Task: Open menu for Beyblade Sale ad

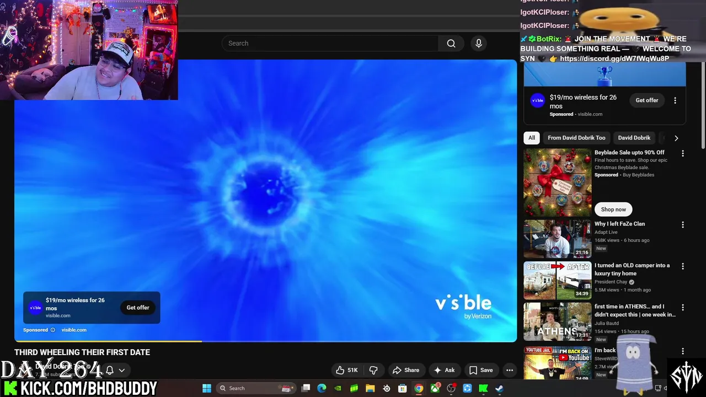Action: click(x=683, y=153)
